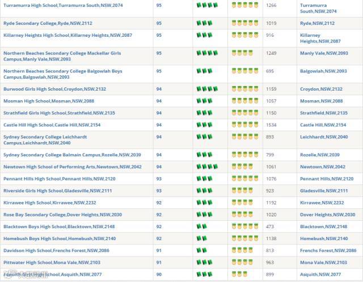Image resolution: width=363 pixels, height=282 pixels.
Task: Click score 95 in Turramurra High row
Action: coord(159,5)
